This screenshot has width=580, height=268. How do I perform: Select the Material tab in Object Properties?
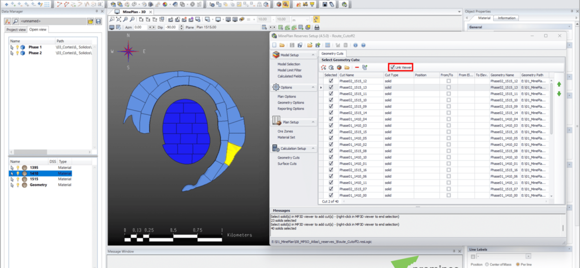point(484,18)
